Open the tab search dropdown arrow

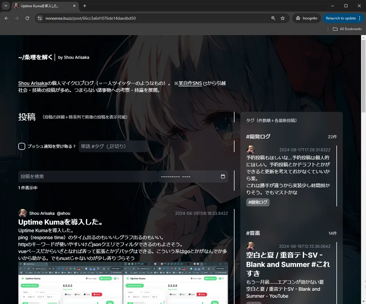pyautogui.click(x=5, y=6)
